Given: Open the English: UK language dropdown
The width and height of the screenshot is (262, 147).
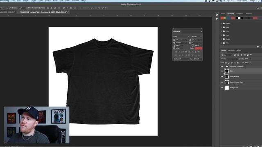Looking at the screenshot, I should click(181, 59).
